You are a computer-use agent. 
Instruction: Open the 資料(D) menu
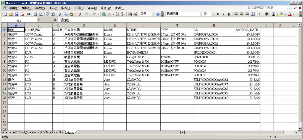(x=92, y=8)
